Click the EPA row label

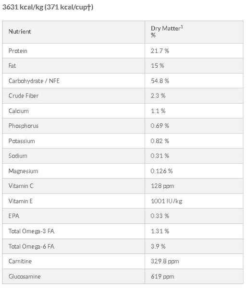(14, 216)
